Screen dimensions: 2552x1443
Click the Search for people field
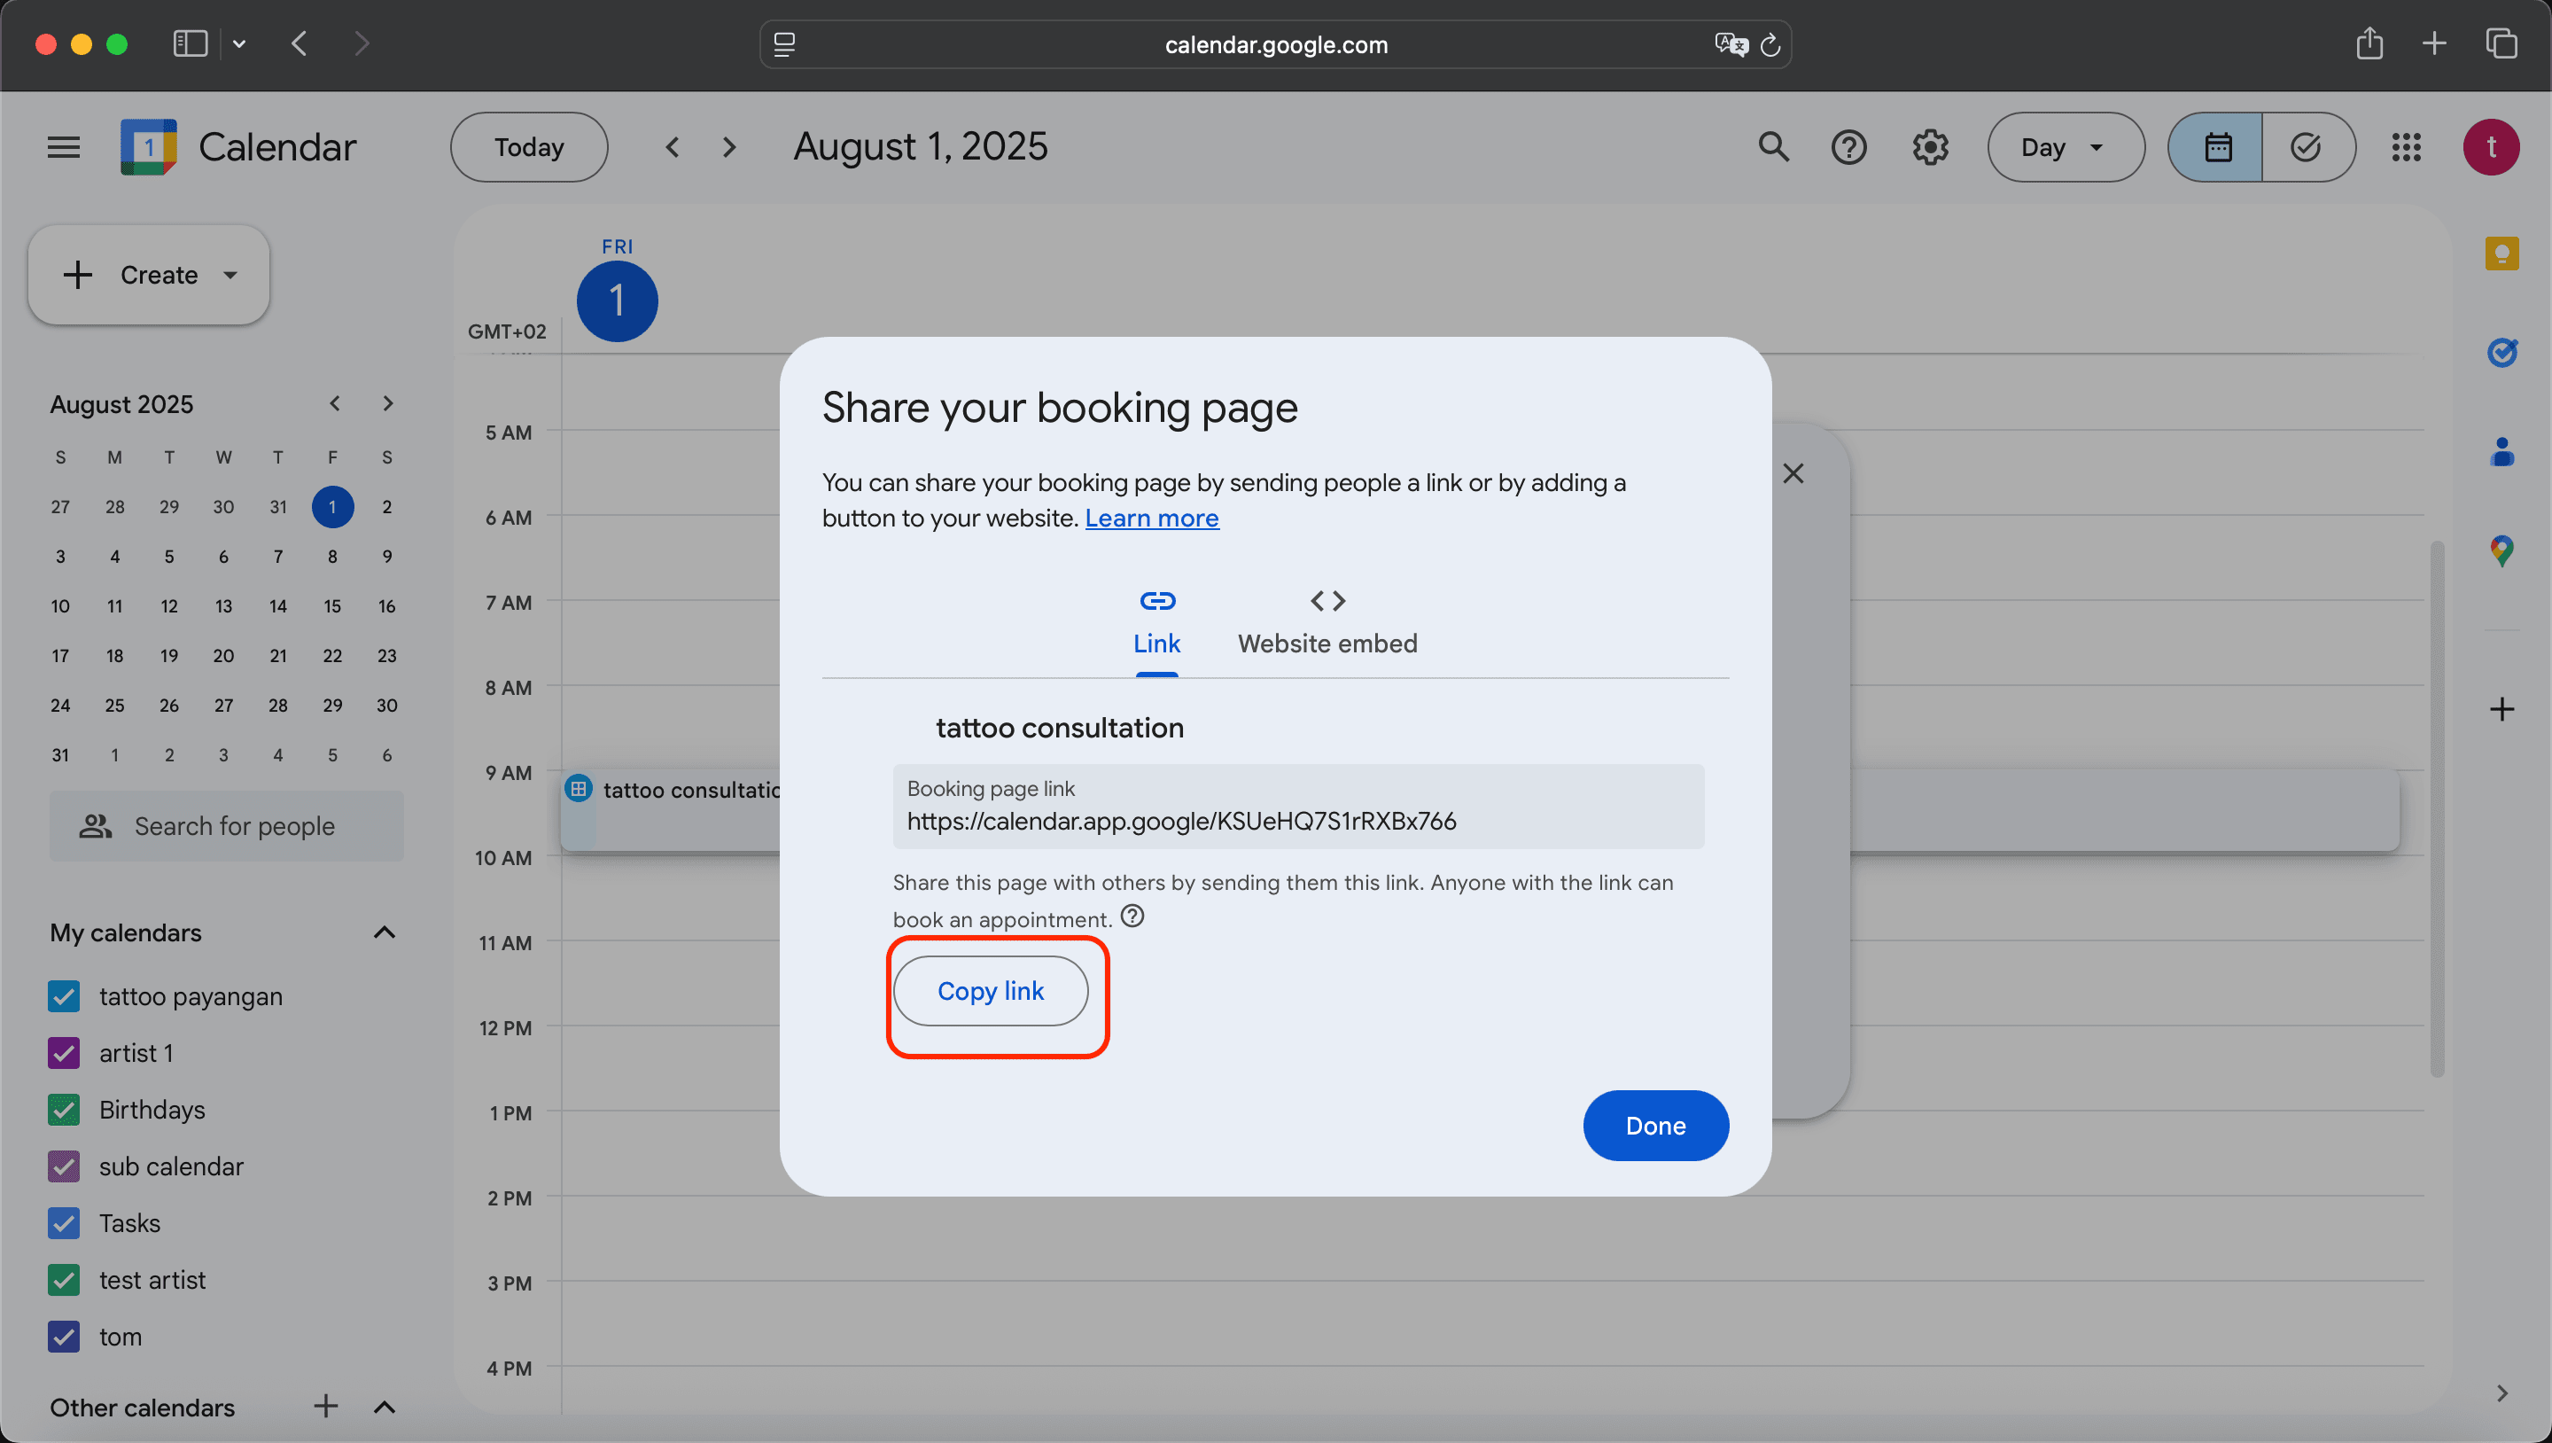point(234,825)
